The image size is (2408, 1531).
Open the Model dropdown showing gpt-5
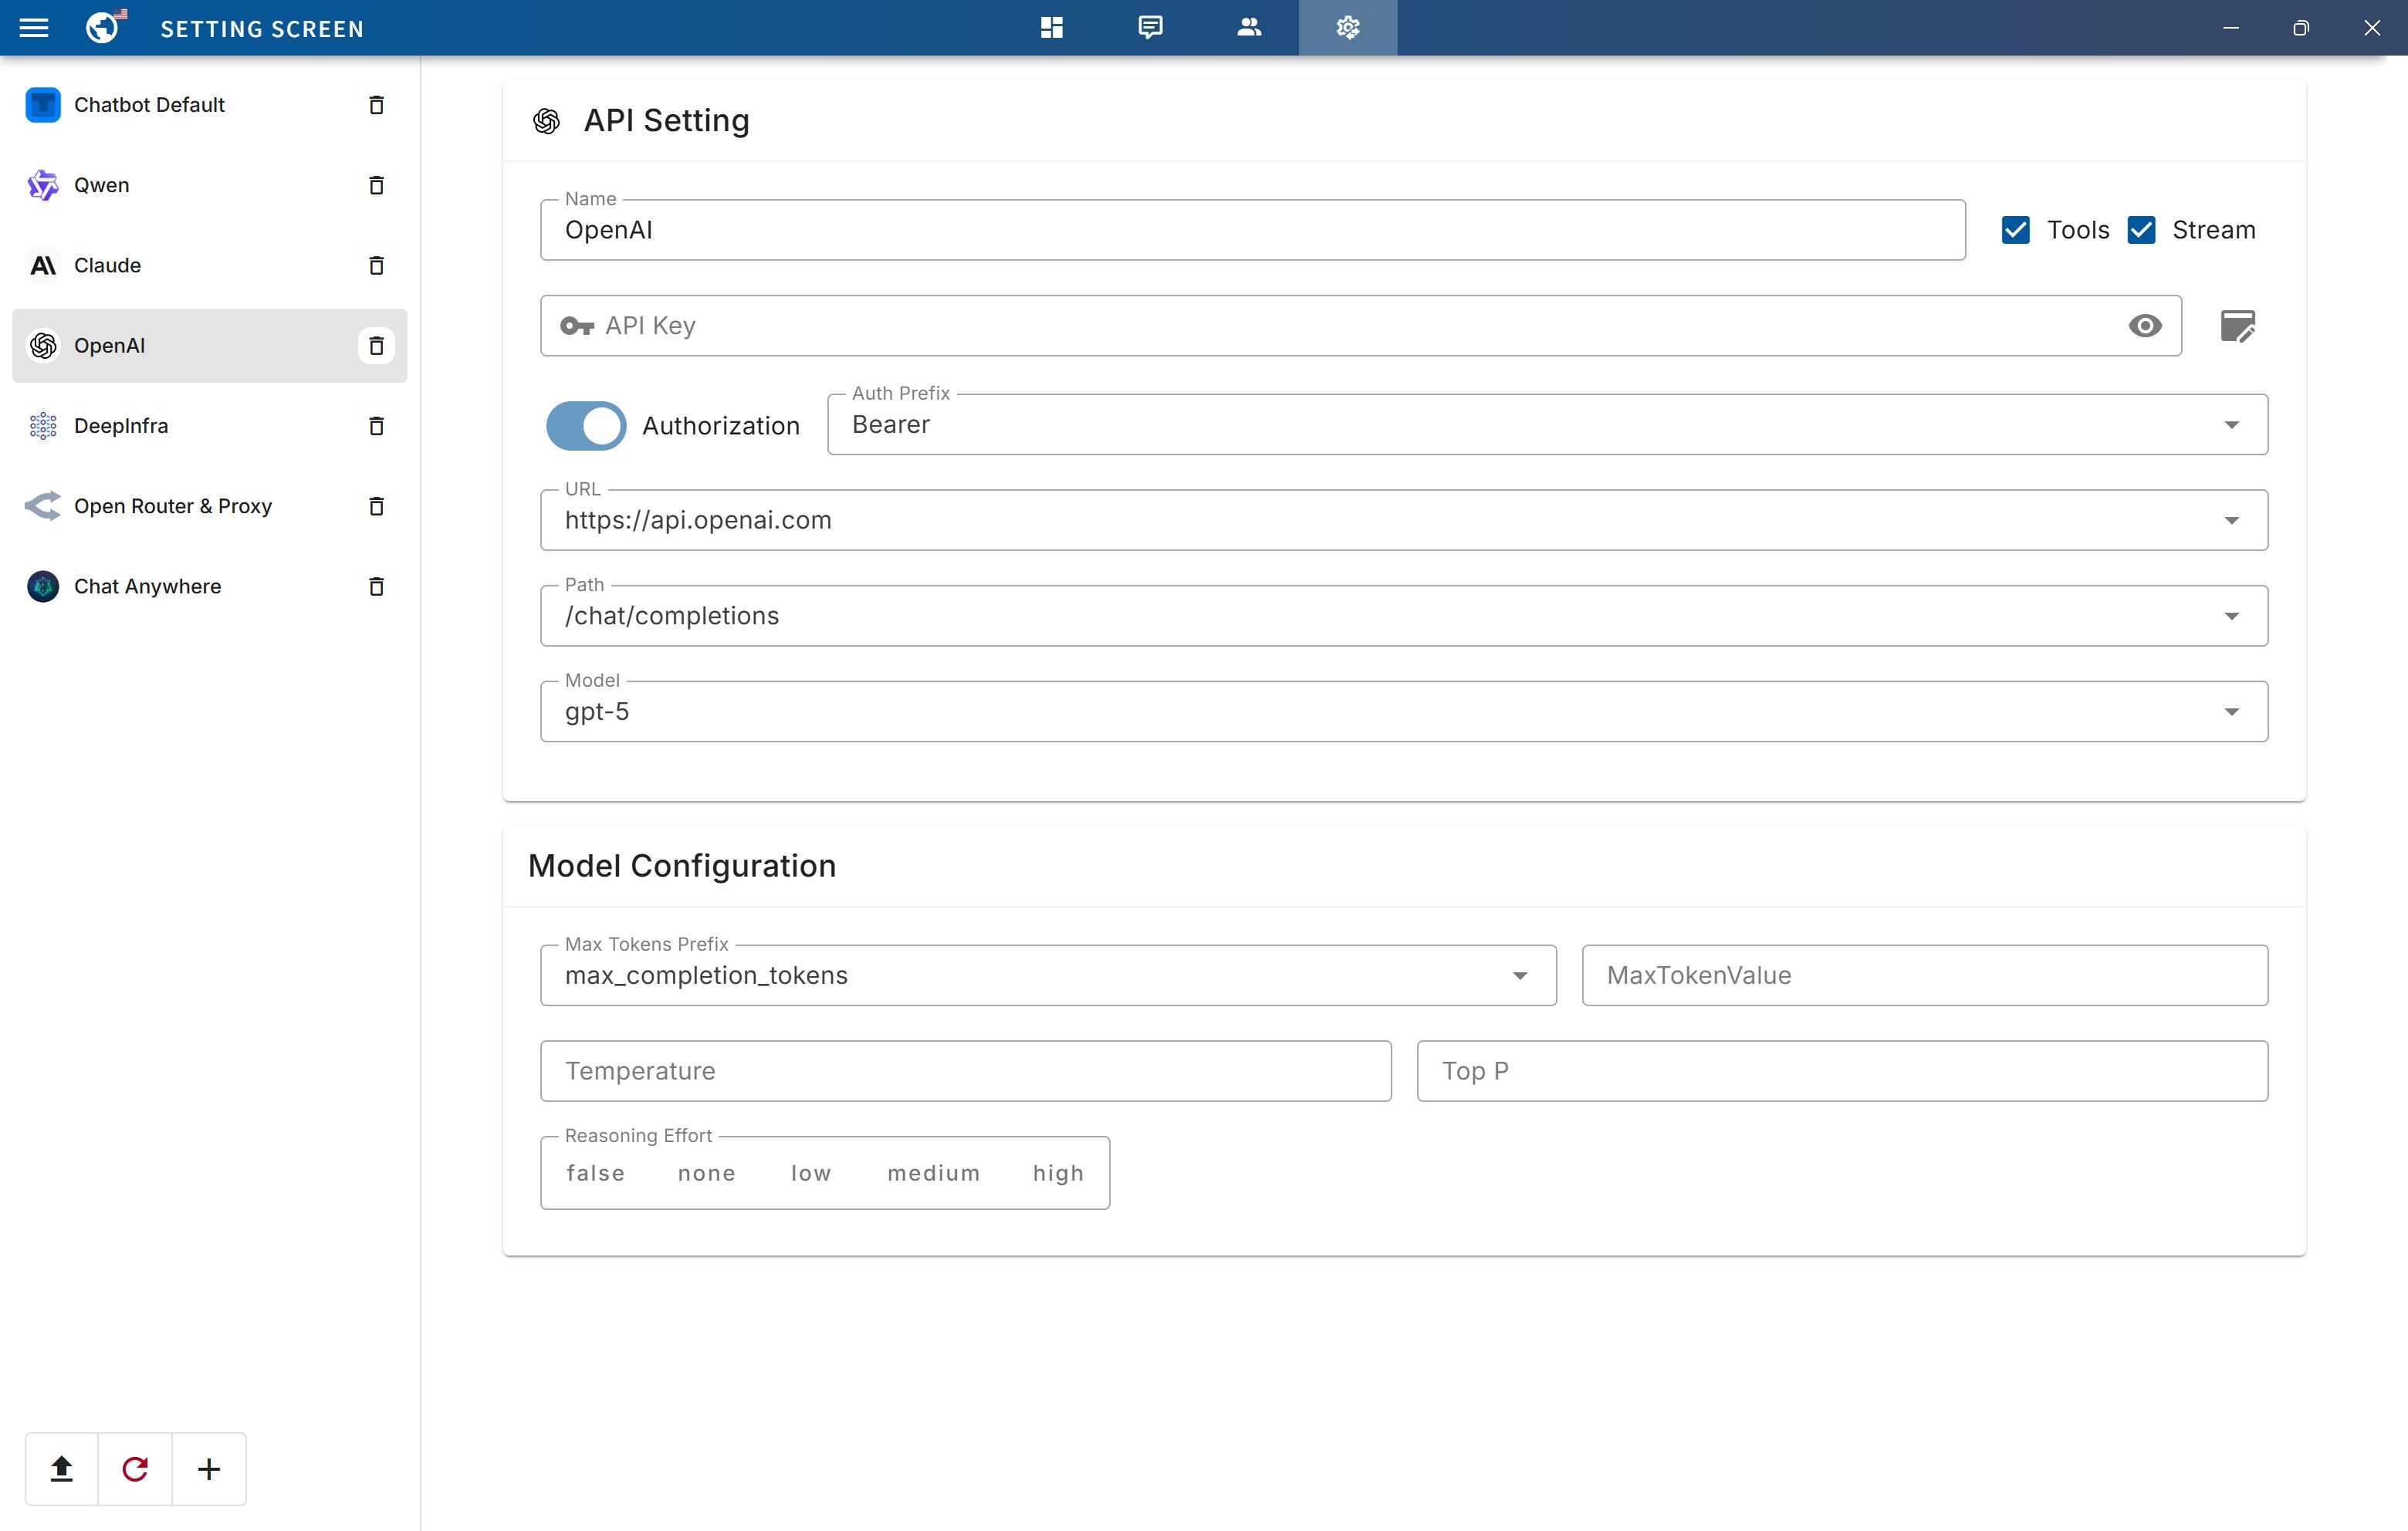pyautogui.click(x=2231, y=712)
